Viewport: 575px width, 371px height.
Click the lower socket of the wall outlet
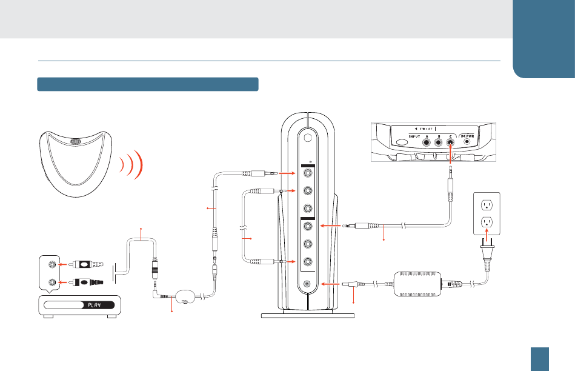[x=487, y=222]
